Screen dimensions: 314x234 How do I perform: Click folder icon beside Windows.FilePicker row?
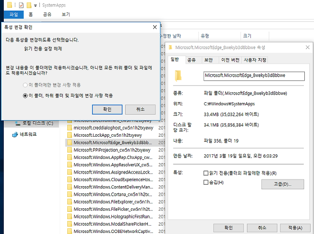click(x=69, y=209)
